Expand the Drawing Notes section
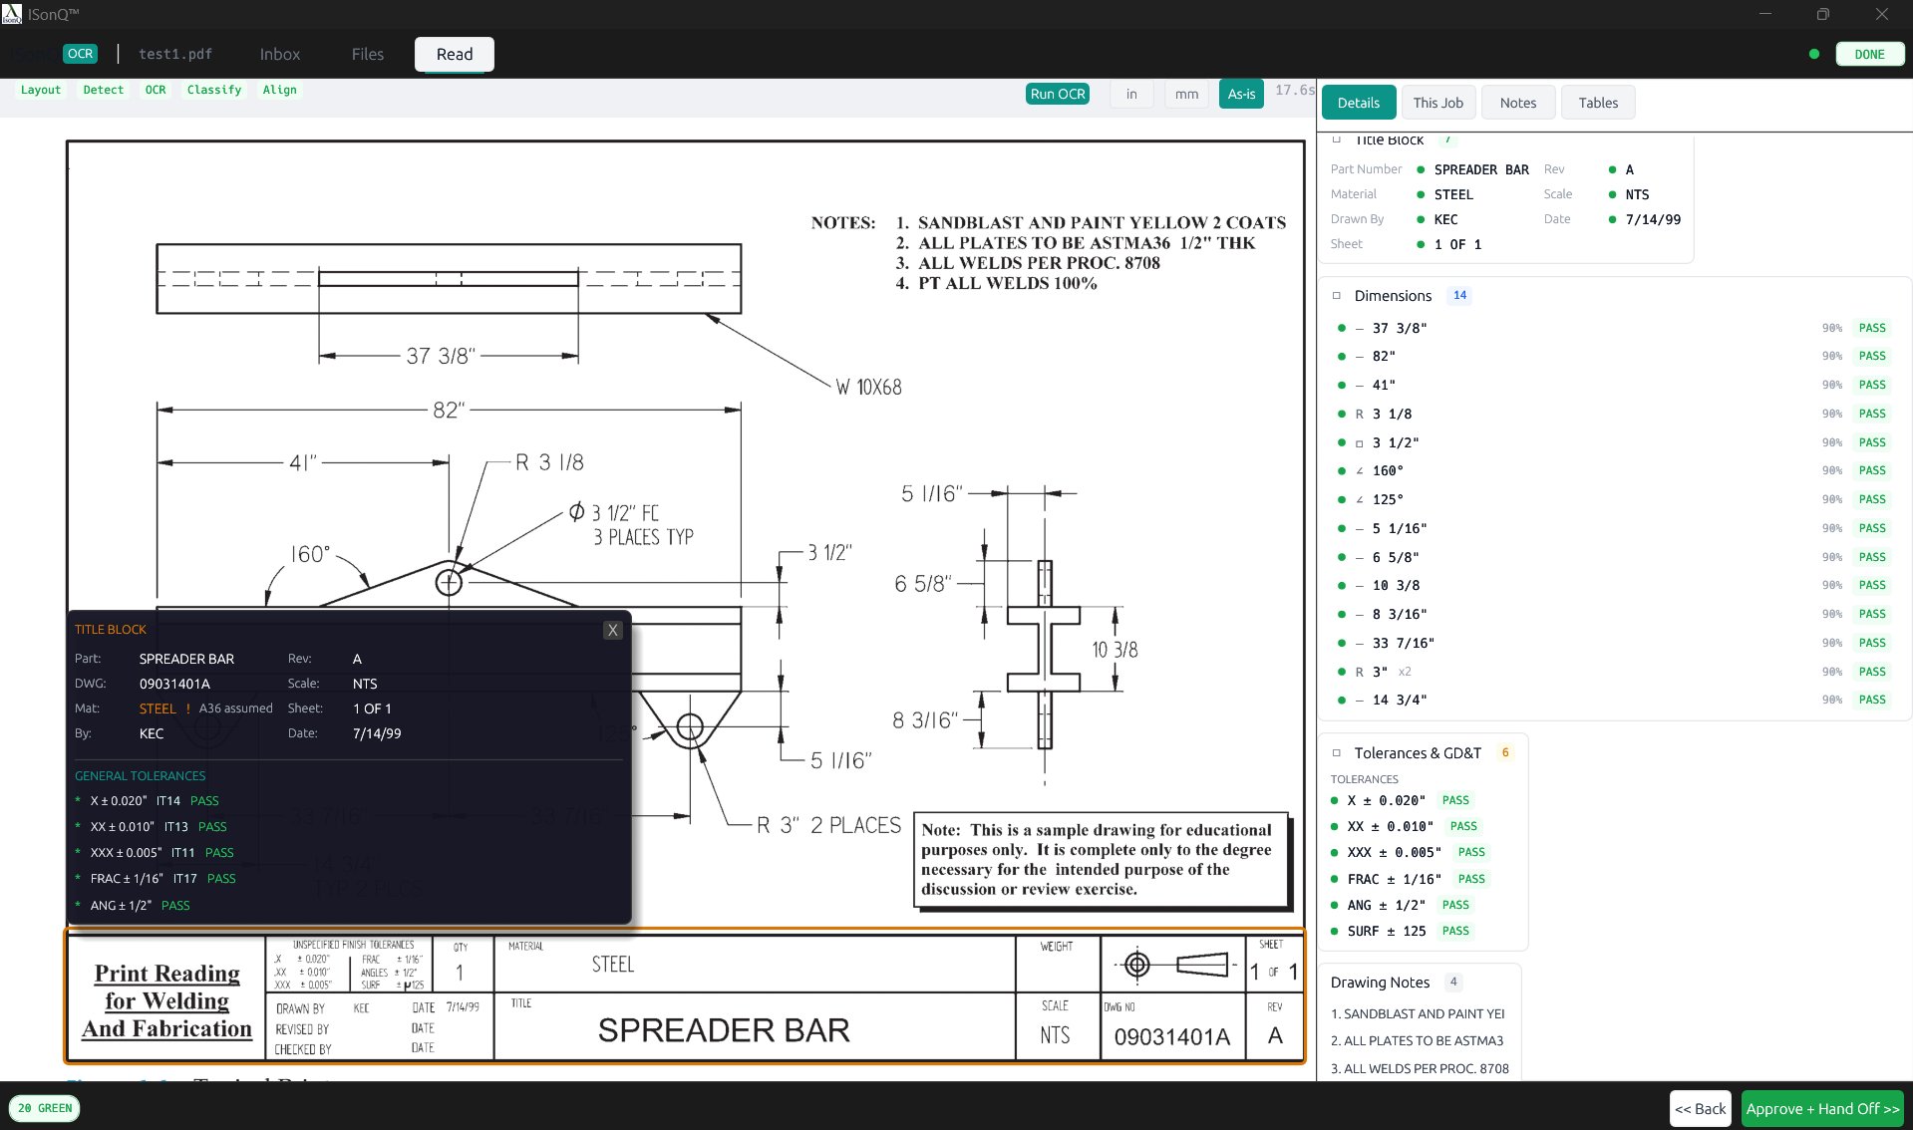This screenshot has height=1130, width=1913. click(x=1380, y=982)
